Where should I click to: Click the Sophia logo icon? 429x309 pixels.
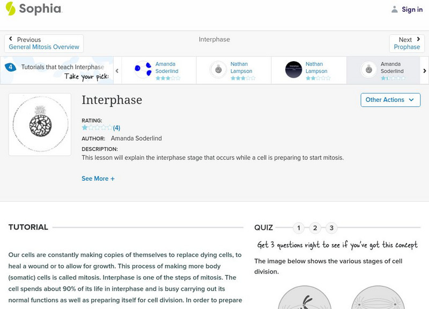point(11,9)
